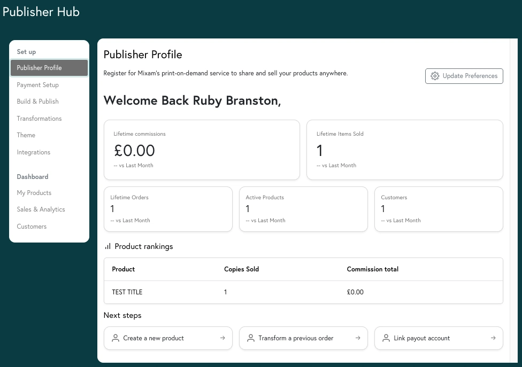The height and width of the screenshot is (367, 522).
Task: Select the highlighted Publisher Profile item
Action: 49,68
